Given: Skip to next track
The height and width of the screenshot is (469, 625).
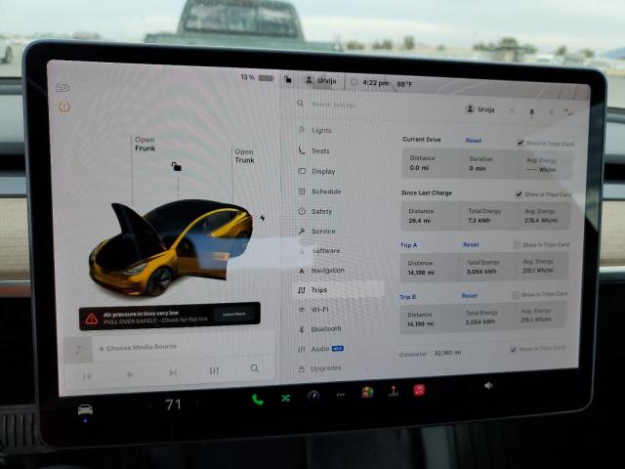Looking at the screenshot, I should tap(172, 372).
